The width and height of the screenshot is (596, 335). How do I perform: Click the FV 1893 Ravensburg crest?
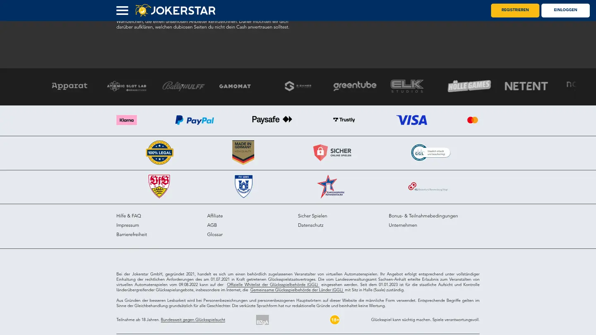[x=243, y=186]
